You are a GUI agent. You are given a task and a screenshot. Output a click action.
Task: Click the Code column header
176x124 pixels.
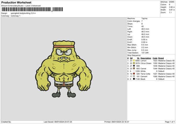pos(155,58)
